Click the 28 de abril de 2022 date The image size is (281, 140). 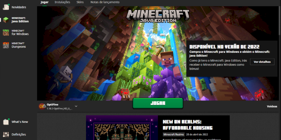pos(197,134)
